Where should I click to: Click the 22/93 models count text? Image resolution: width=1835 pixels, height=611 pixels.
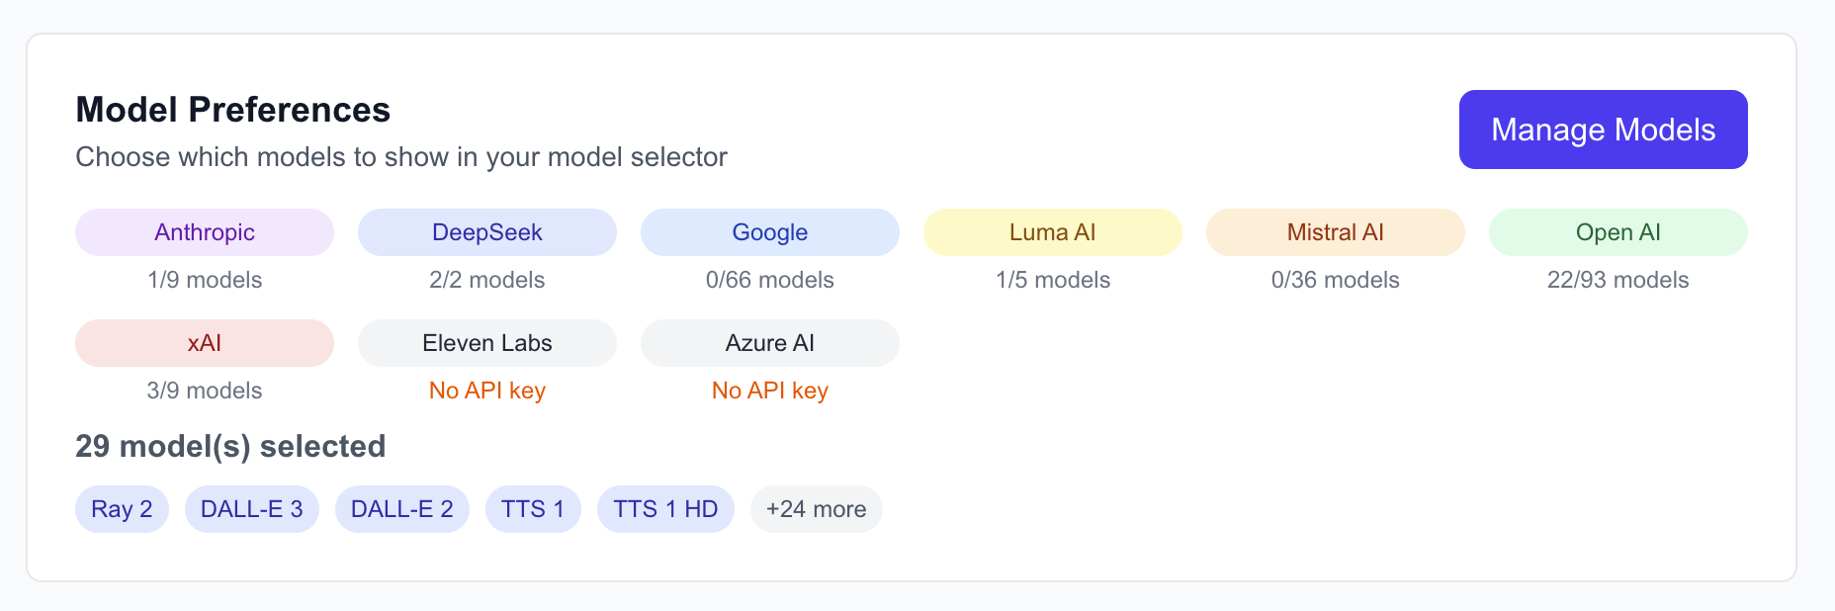[1618, 280]
